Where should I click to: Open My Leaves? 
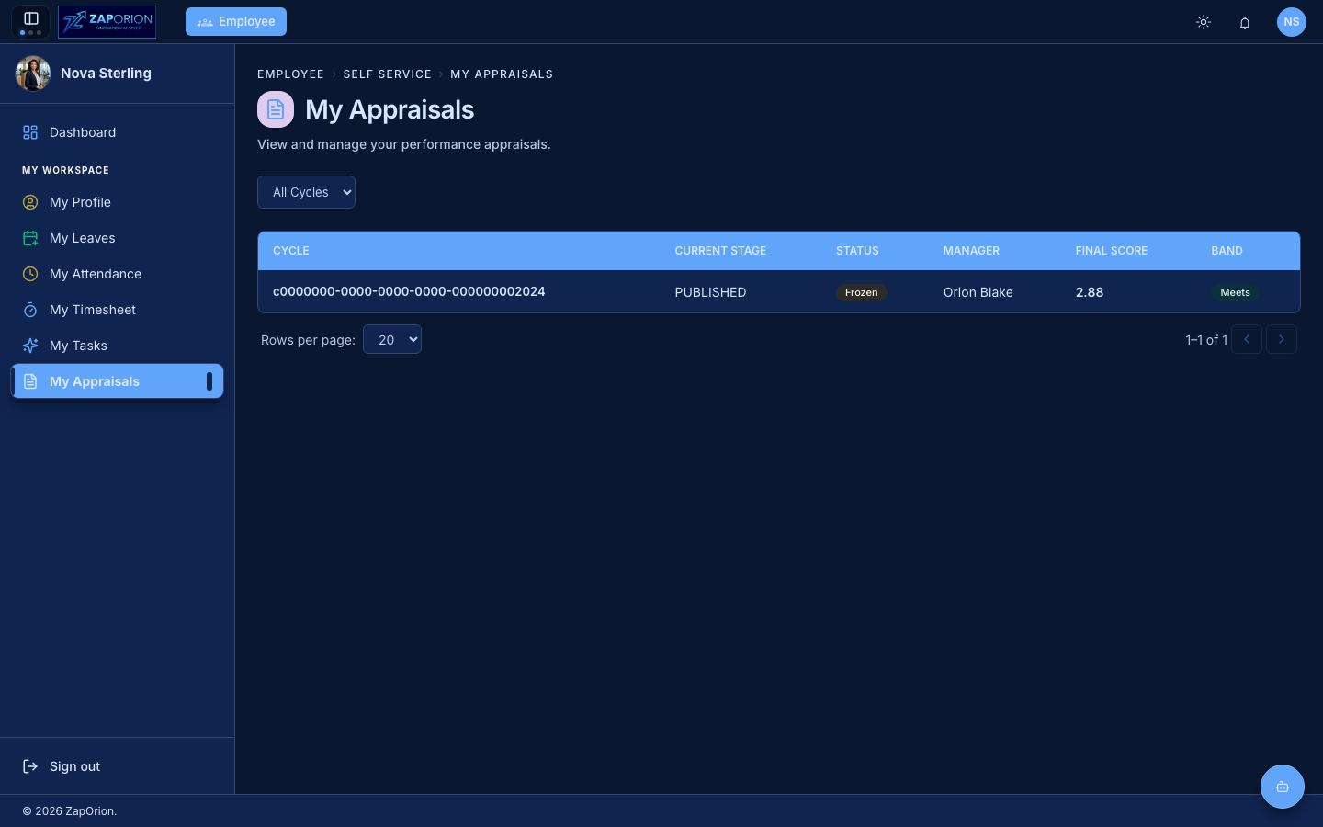[x=117, y=238]
